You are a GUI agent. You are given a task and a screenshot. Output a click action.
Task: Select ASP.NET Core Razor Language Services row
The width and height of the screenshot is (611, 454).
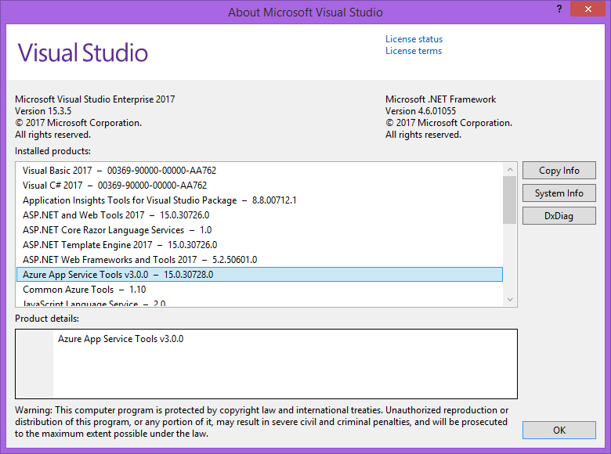[x=259, y=229]
